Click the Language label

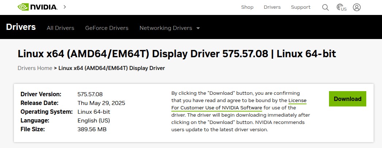tap(35, 121)
